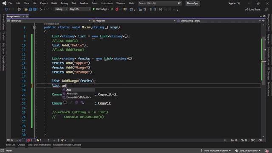Click the comment selection toolbar icon
Image resolution: width=272 pixels, height=153 pixels.
click(x=150, y=9)
